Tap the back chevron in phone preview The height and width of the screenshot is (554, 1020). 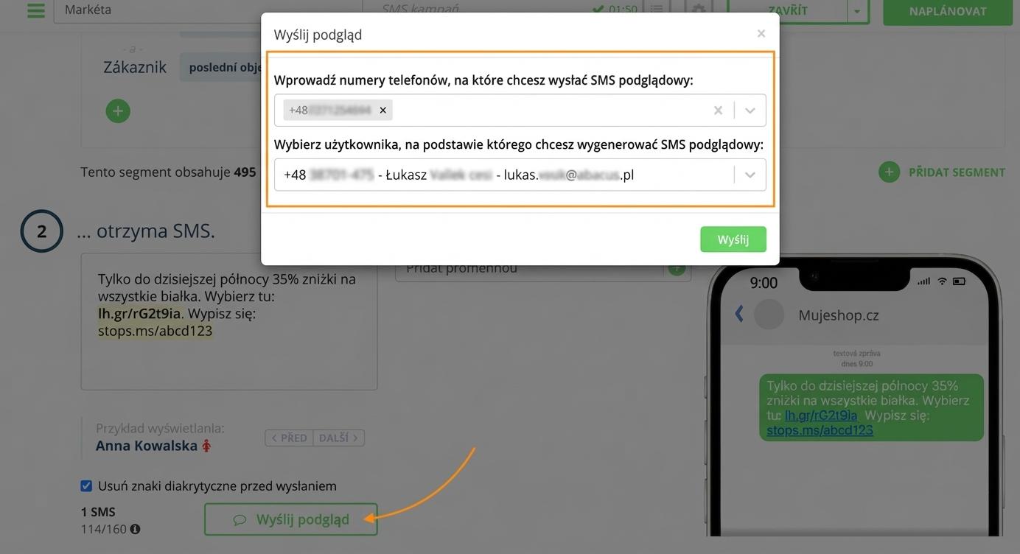tap(739, 314)
